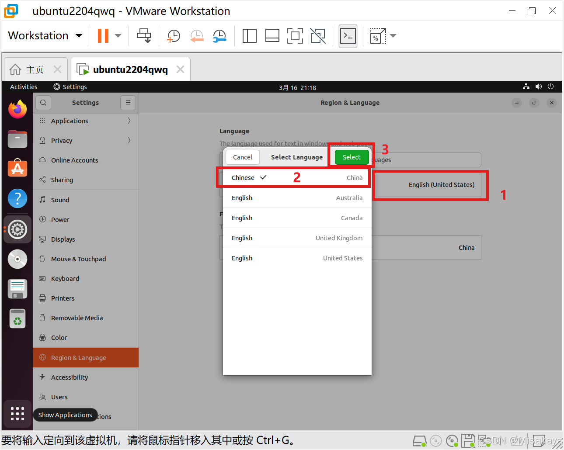Open Printers settings panel

[x=86, y=298]
